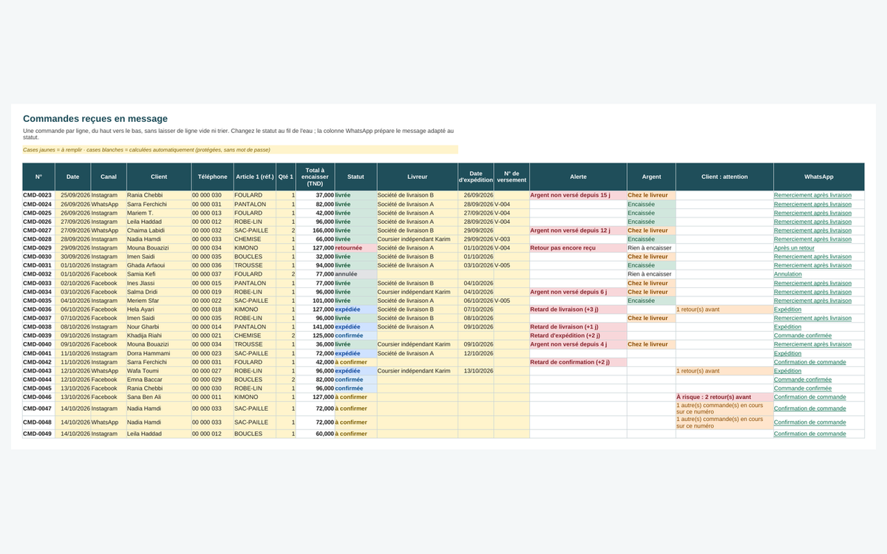Select the N° column header
This screenshot has height=554, width=887.
point(38,177)
